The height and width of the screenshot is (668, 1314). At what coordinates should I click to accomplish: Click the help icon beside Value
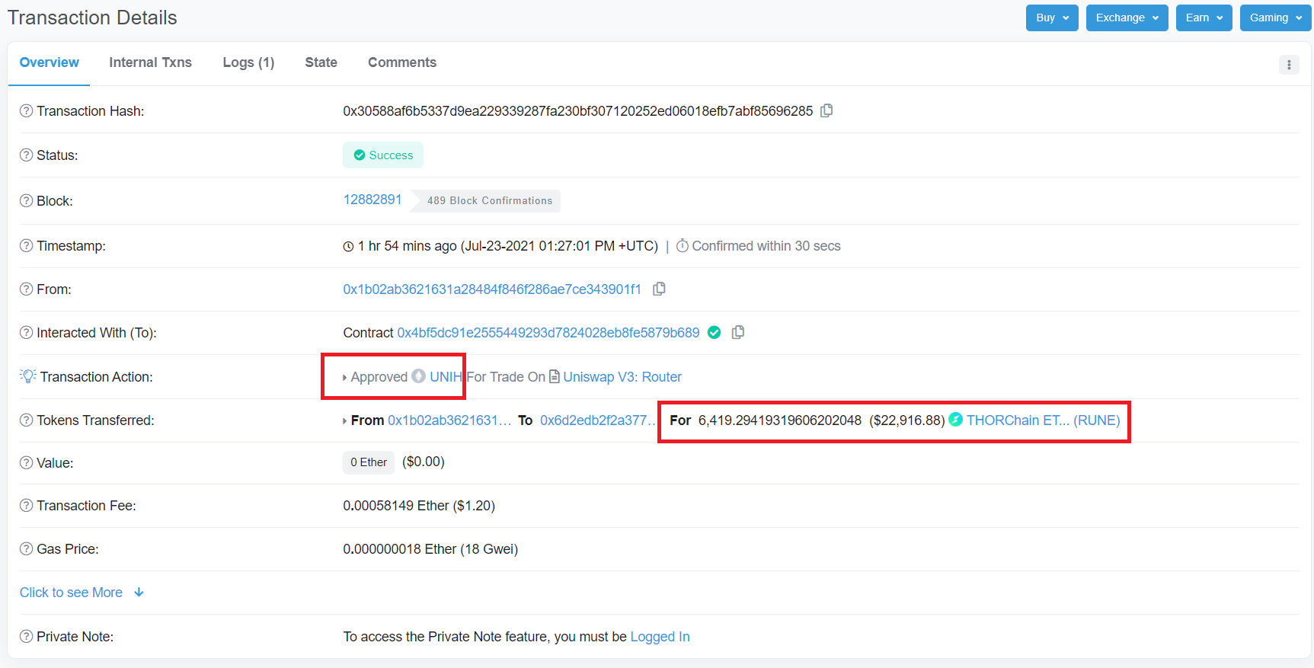[27, 463]
